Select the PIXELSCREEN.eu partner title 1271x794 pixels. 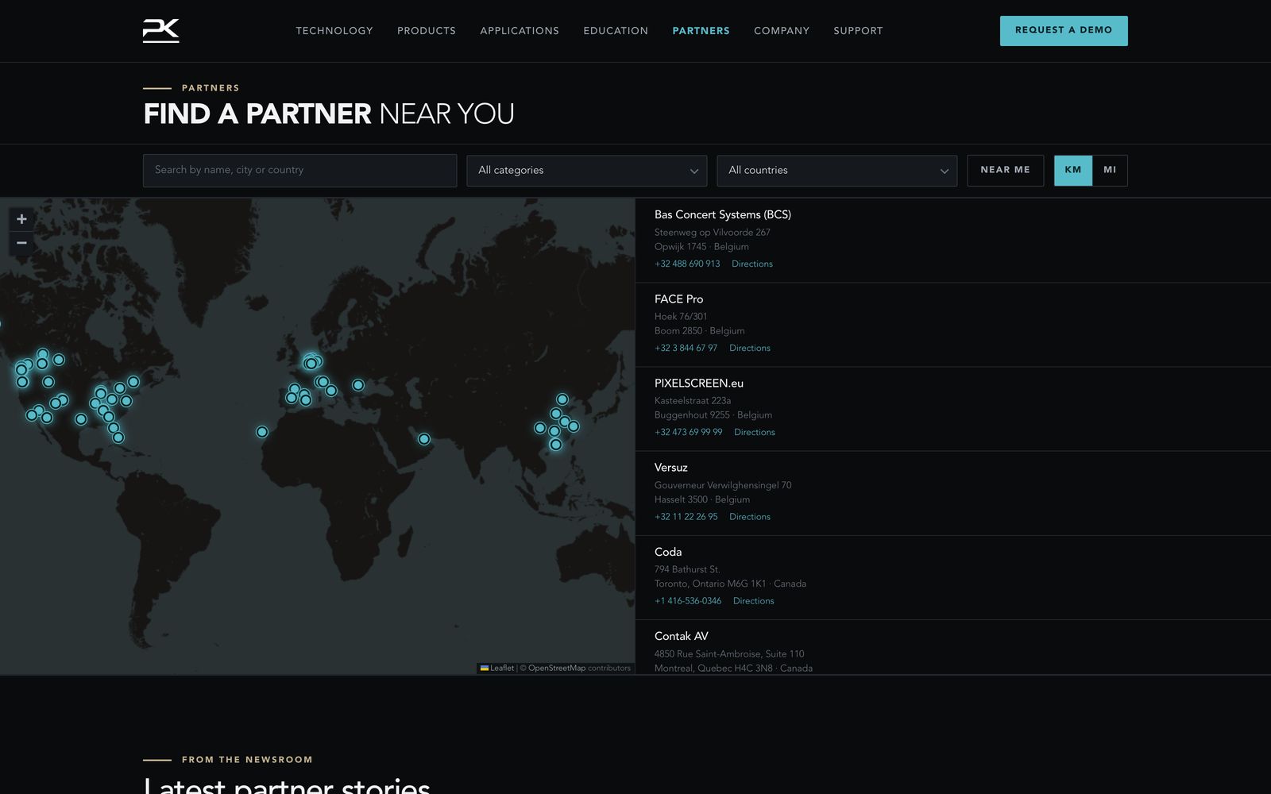pyautogui.click(x=699, y=384)
